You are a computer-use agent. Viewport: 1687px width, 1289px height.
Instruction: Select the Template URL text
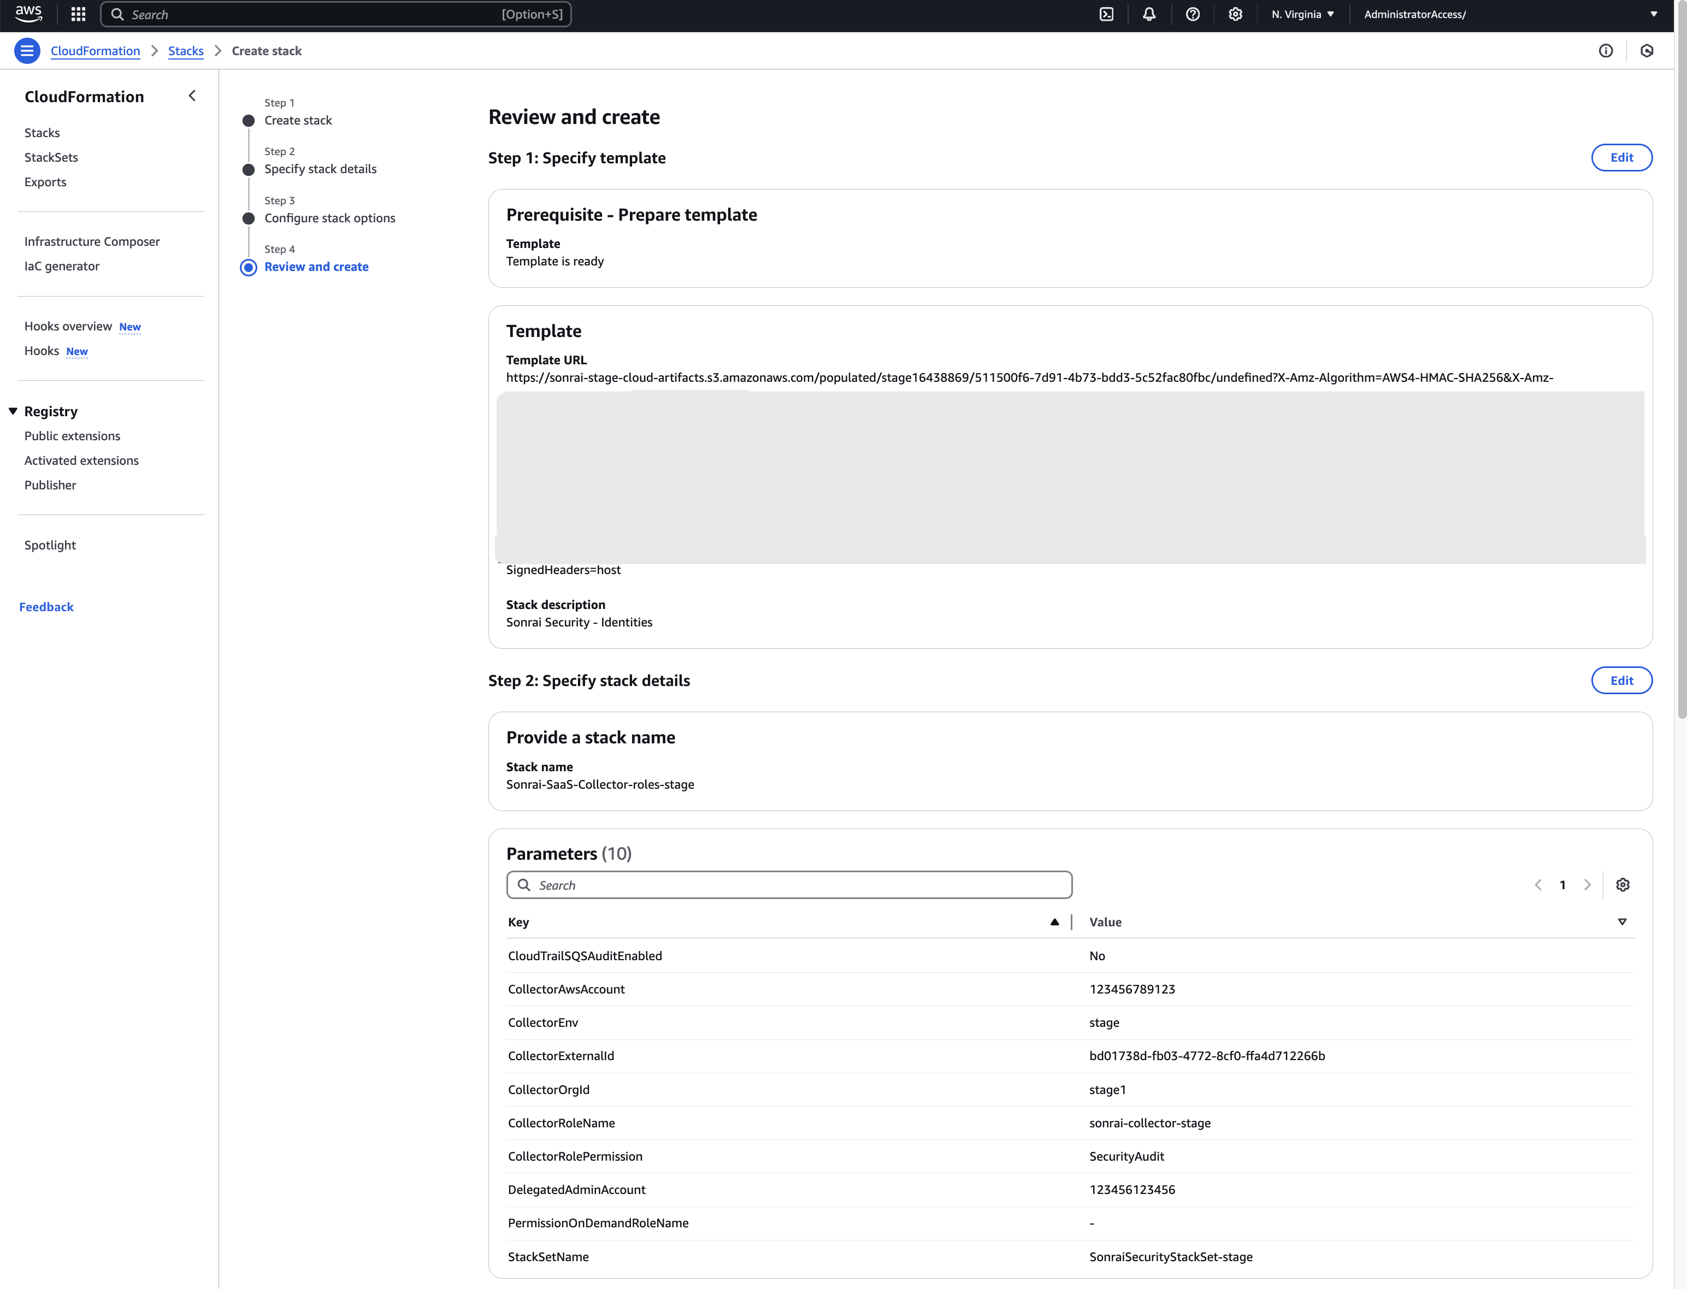[x=1029, y=377]
